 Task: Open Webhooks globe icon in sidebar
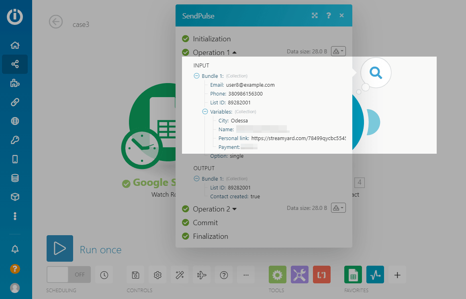15,121
